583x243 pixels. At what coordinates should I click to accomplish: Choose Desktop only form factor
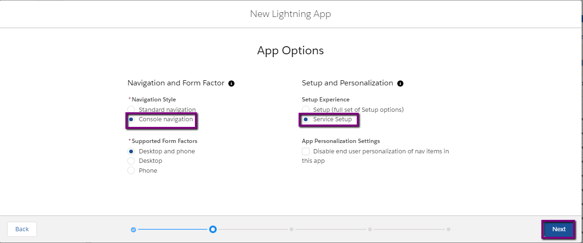tap(131, 161)
